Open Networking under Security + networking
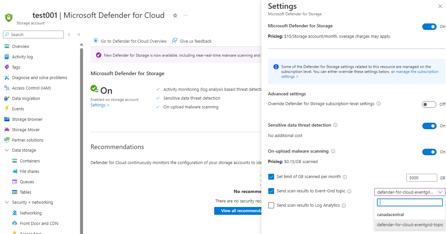The height and width of the screenshot is (234, 446). 31,213
